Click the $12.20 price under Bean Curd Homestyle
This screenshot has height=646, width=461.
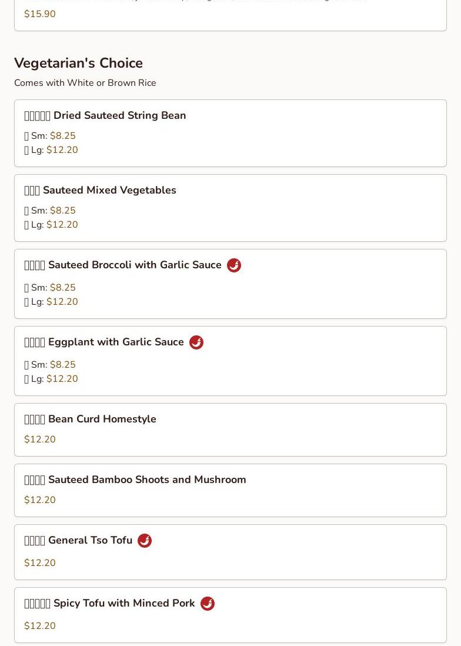(x=40, y=439)
